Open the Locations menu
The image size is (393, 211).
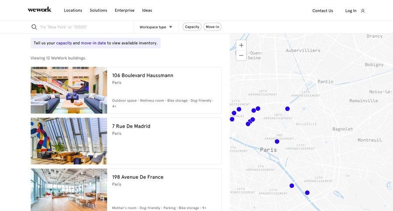pyautogui.click(x=73, y=10)
